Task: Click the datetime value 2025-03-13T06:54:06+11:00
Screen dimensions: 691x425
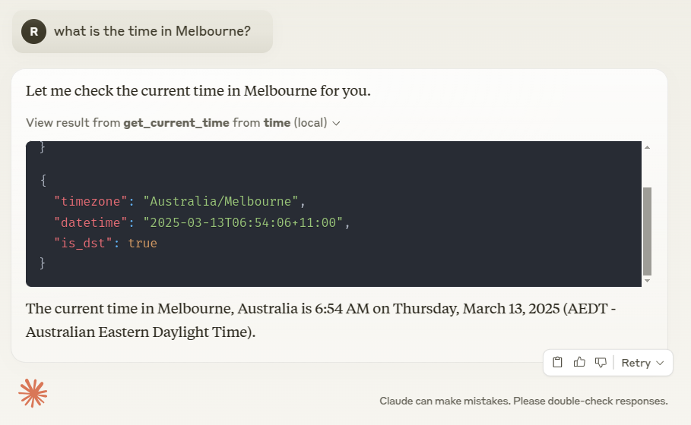Action: click(x=242, y=222)
